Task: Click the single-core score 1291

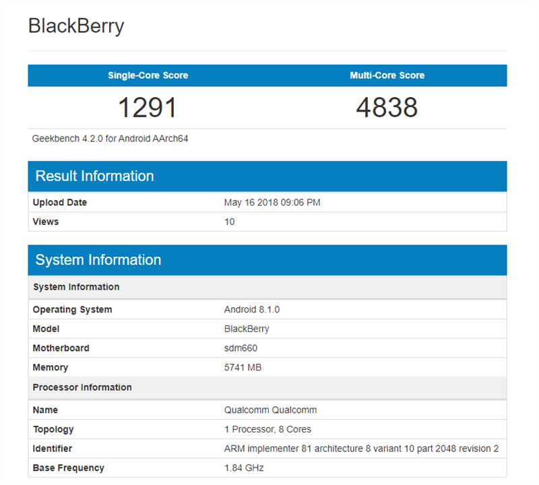Action: pyautogui.click(x=148, y=106)
